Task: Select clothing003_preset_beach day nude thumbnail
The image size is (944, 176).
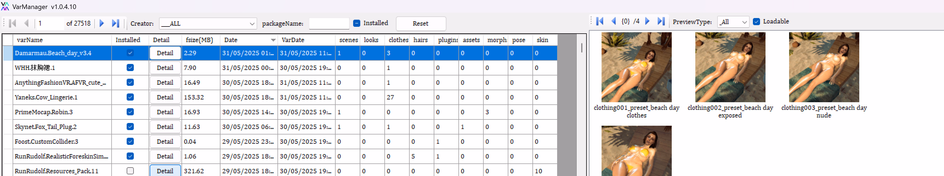Action: tap(824, 67)
